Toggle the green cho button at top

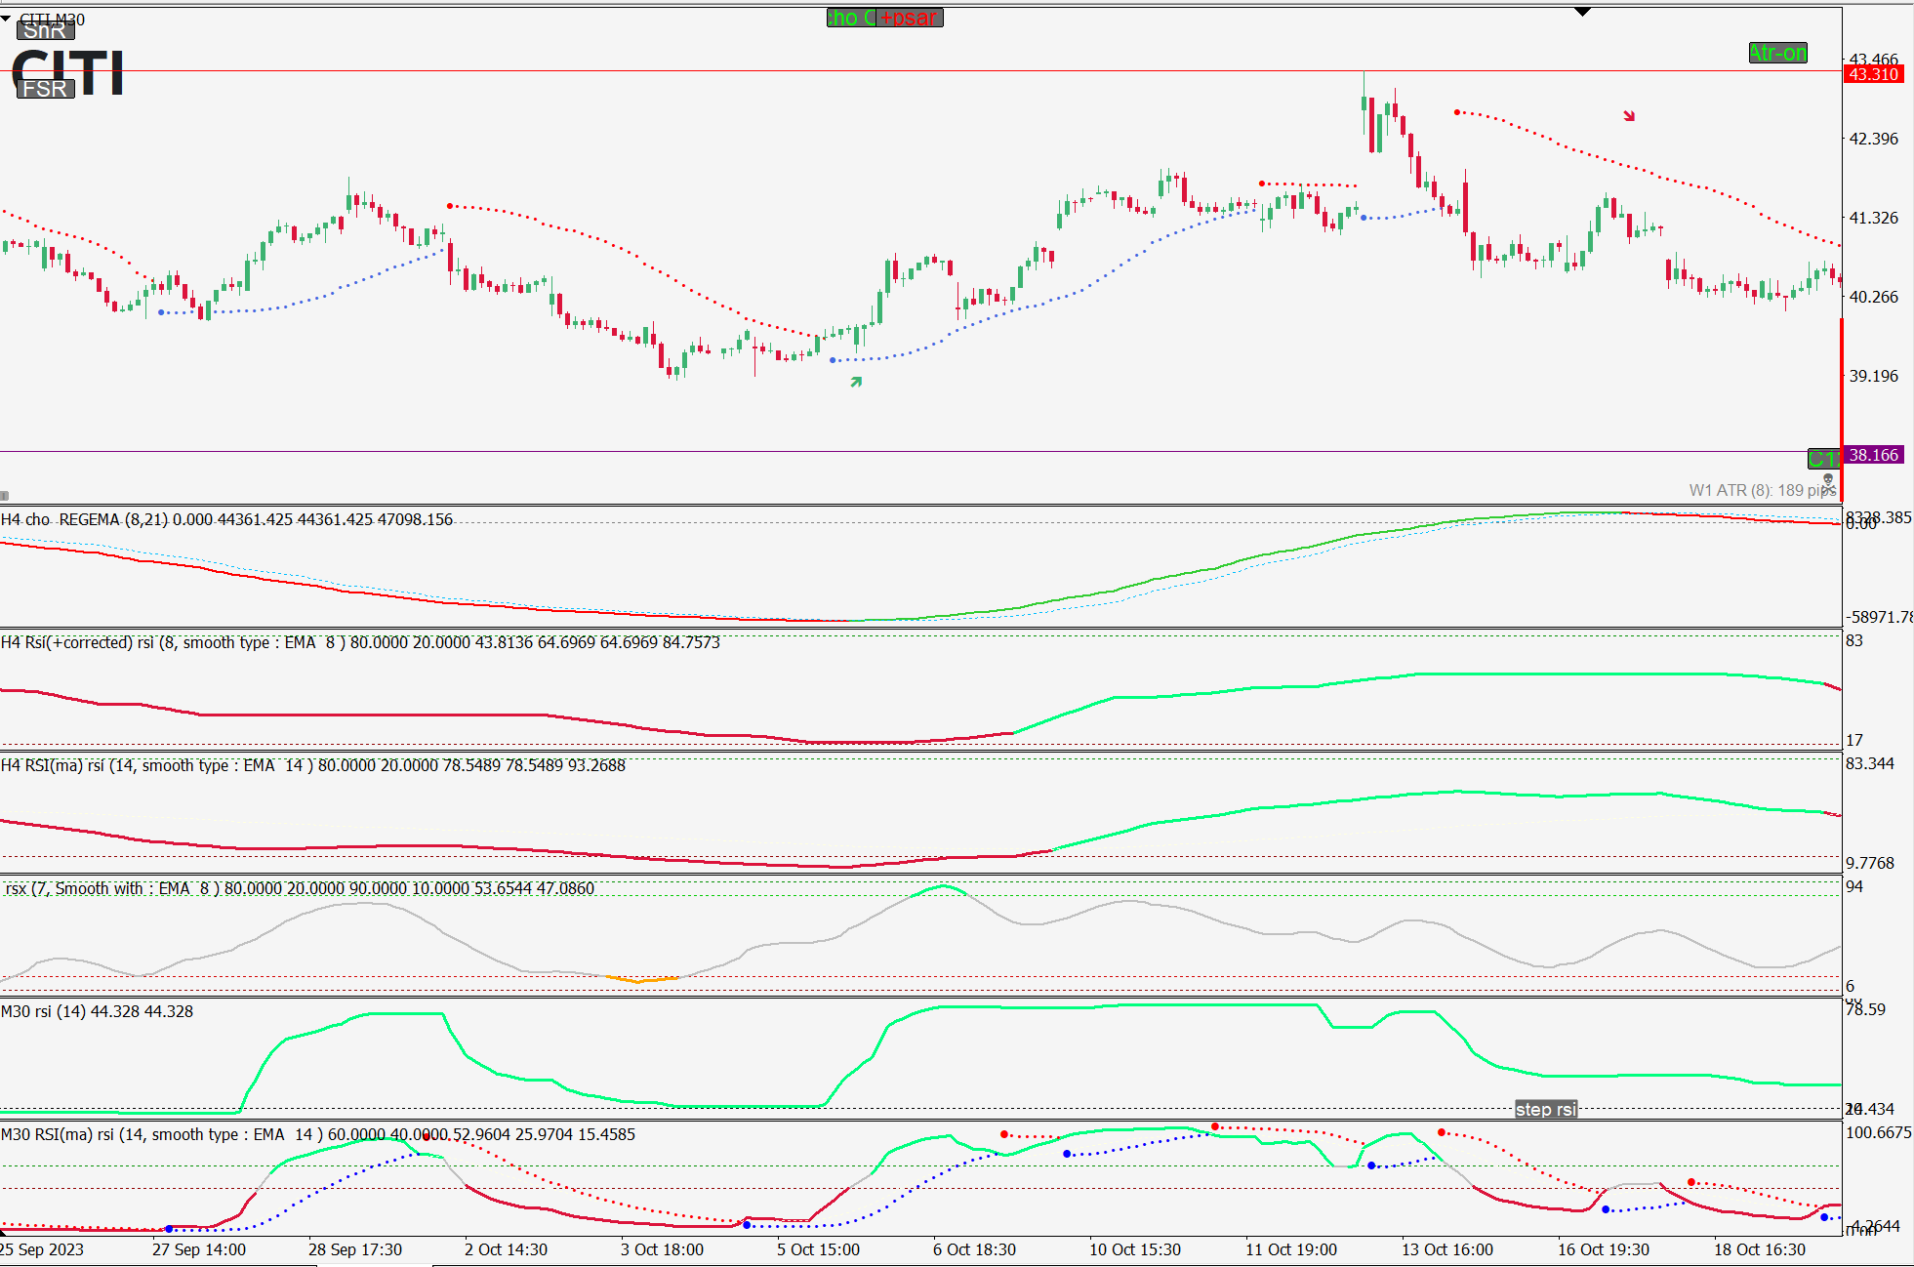tap(850, 18)
